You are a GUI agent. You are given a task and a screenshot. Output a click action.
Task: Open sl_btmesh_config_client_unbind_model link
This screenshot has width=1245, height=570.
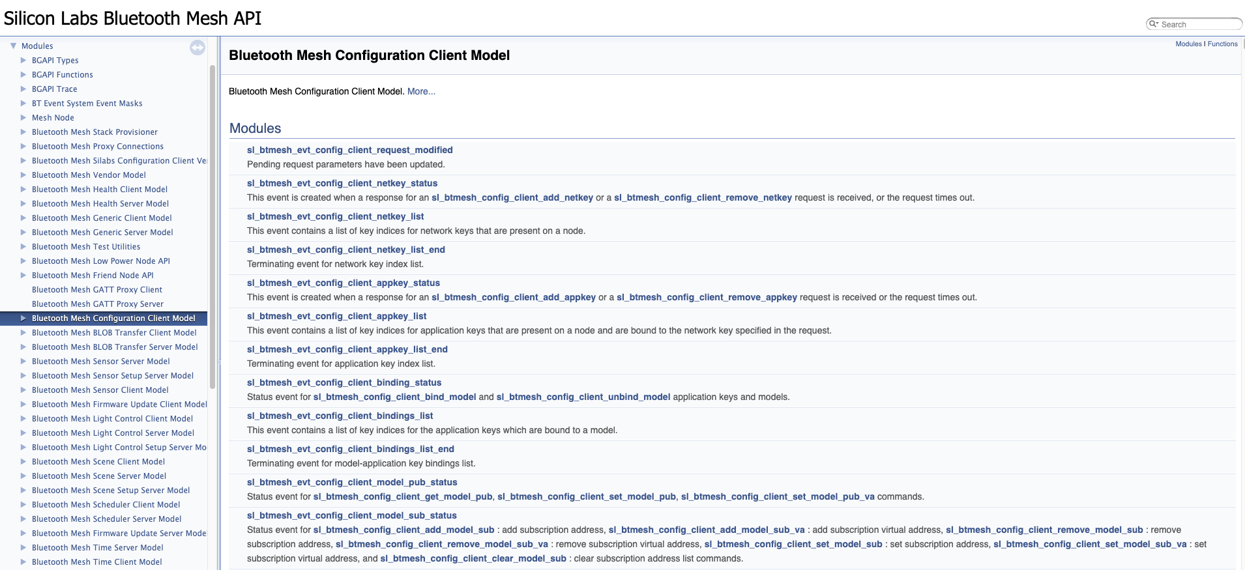point(583,397)
